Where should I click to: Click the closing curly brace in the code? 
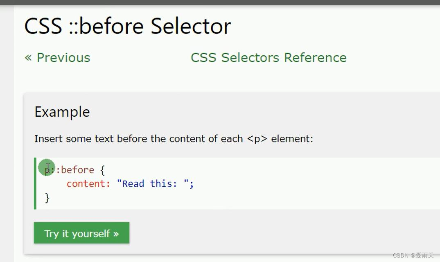[x=47, y=198]
